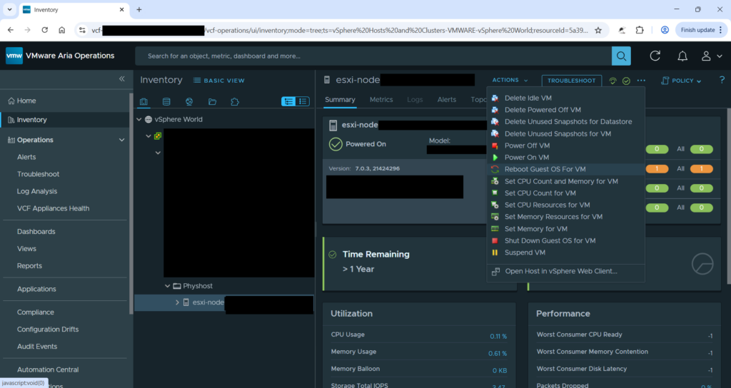
Task: Click the Troubleshoot button
Action: pyautogui.click(x=572, y=81)
